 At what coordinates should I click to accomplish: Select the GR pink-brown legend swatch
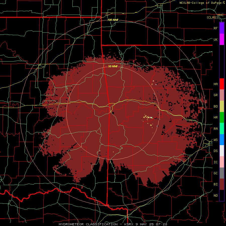(x=222, y=95)
